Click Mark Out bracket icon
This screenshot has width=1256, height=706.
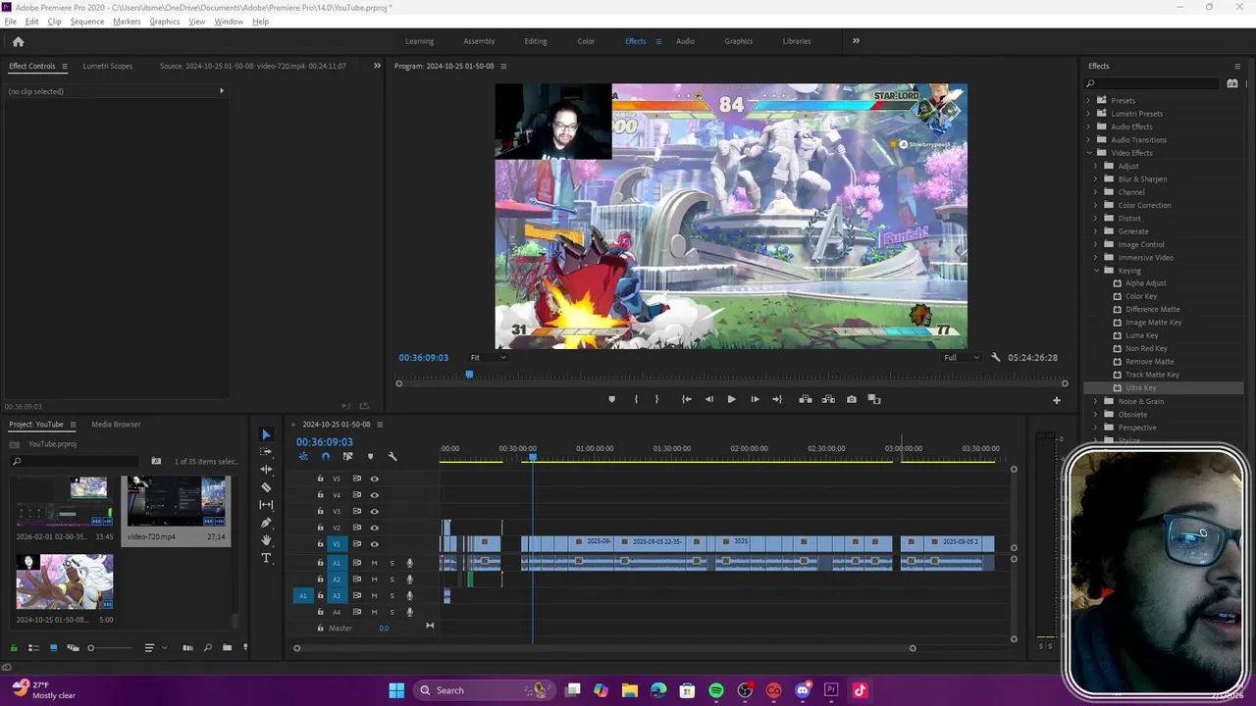click(657, 399)
